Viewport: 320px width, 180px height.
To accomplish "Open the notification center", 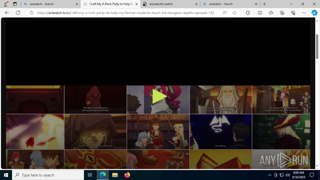I will click(x=312, y=175).
